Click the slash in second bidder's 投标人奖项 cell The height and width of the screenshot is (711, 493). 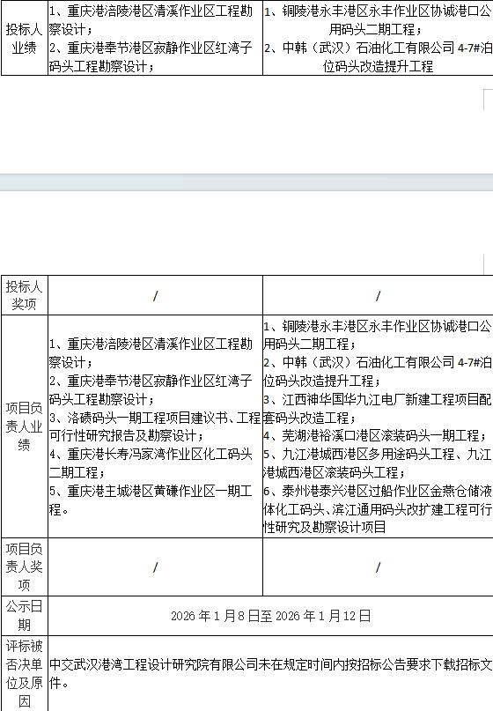tap(378, 296)
